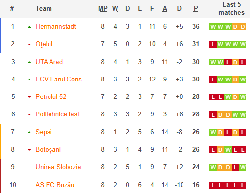Open the Hermannstadt team link
250x193 pixels.
tap(56, 26)
